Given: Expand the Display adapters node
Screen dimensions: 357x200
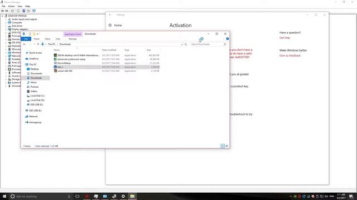Looking at the screenshot, I should tap(6, 29).
